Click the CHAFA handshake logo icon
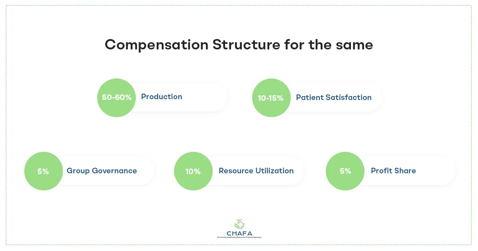Screen dimensions: 478x251 [239, 224]
